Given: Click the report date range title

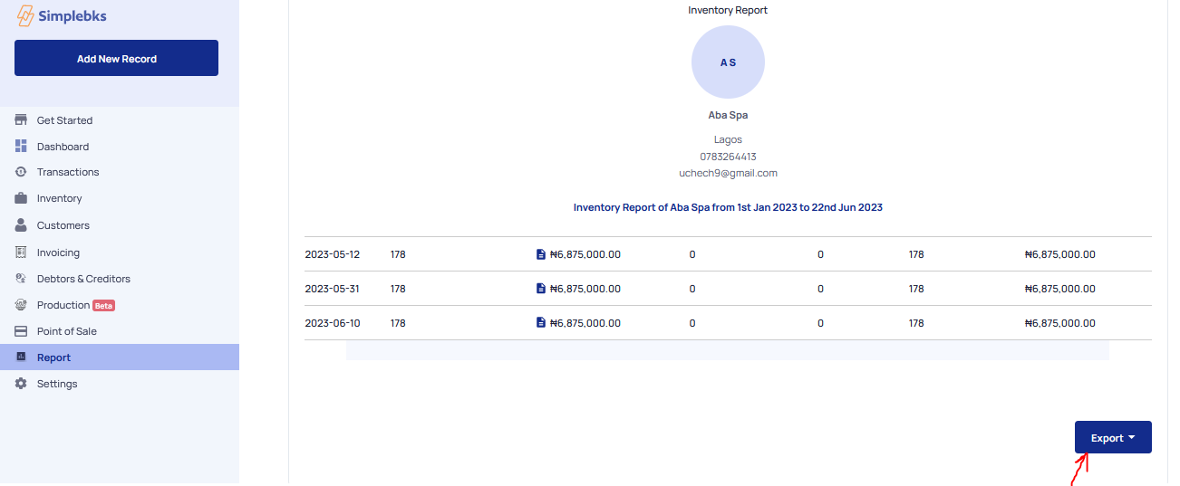Looking at the screenshot, I should 728,207.
